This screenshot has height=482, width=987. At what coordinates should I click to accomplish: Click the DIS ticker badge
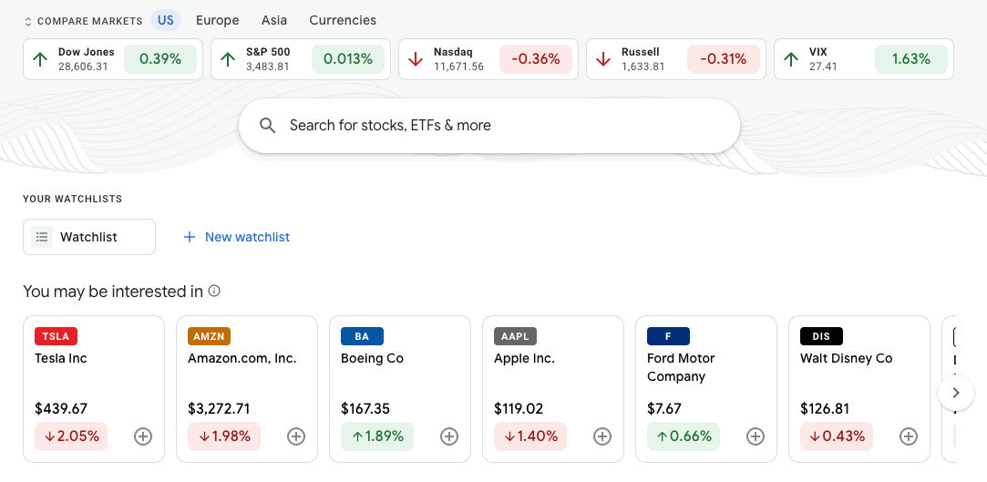[x=821, y=336]
